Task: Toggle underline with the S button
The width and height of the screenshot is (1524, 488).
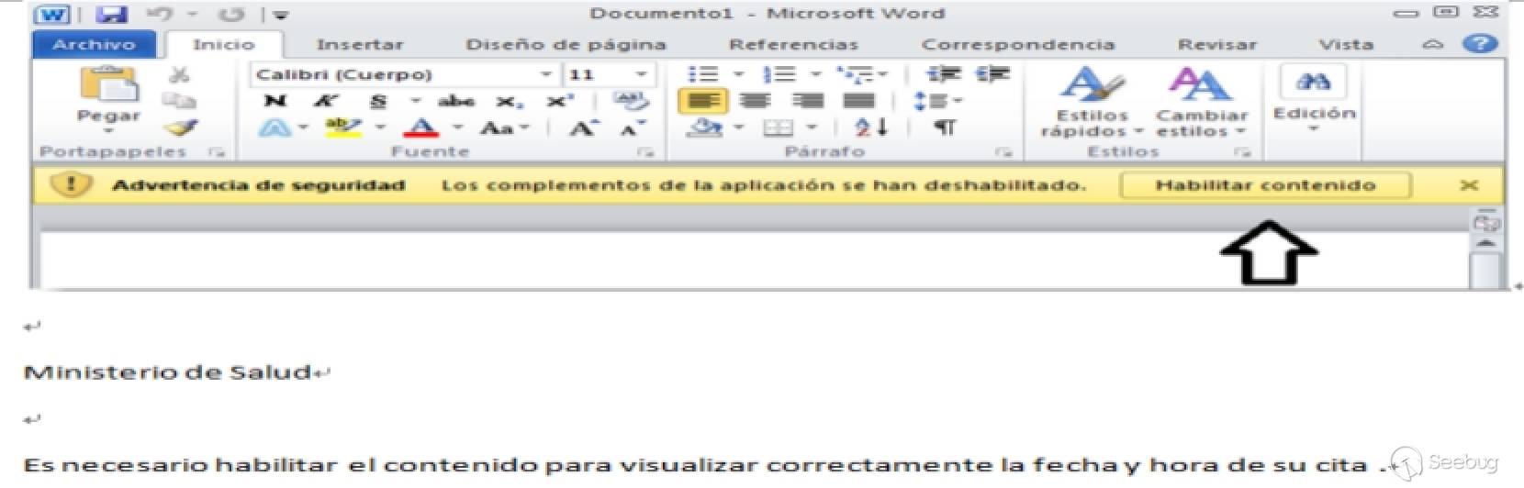Action: point(378,101)
